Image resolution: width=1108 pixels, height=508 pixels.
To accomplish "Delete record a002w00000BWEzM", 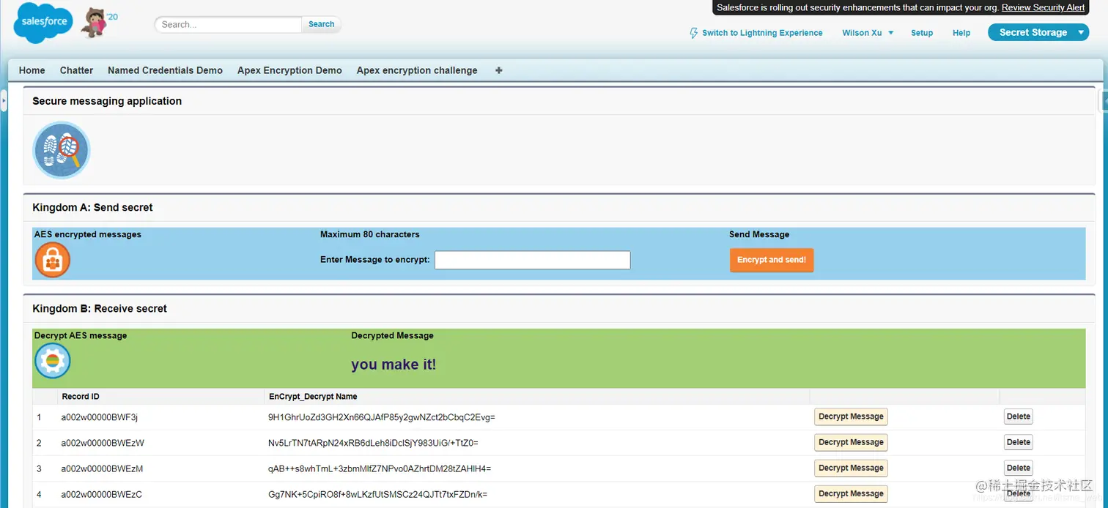I will 1019,468.
